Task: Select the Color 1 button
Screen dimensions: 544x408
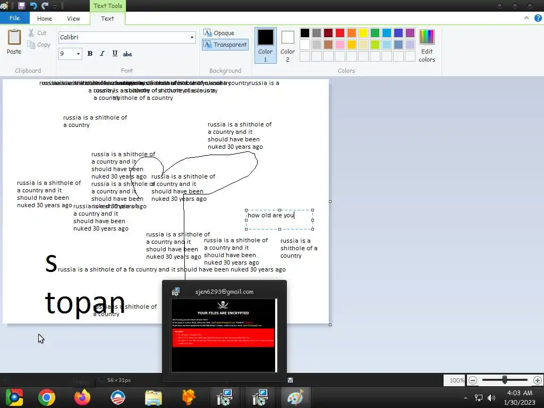Action: click(266, 46)
